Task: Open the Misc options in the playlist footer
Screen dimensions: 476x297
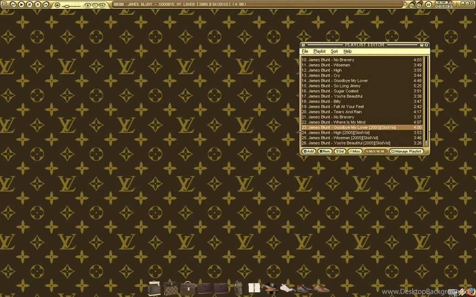Action: [355, 151]
